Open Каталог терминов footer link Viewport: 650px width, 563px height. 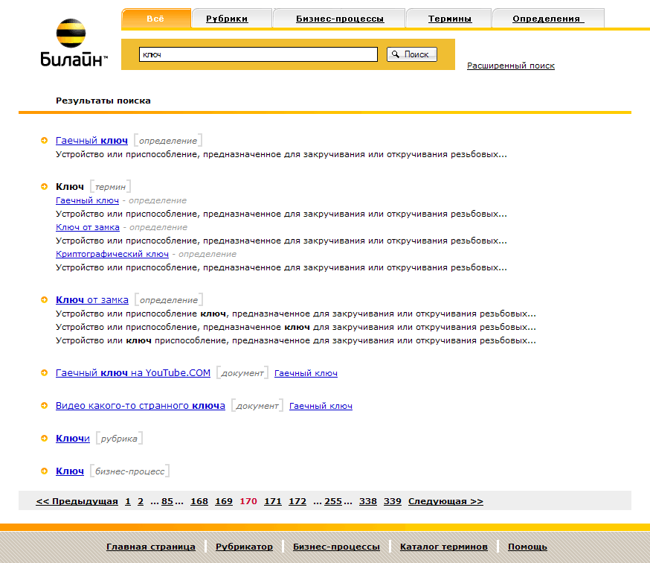pos(443,547)
